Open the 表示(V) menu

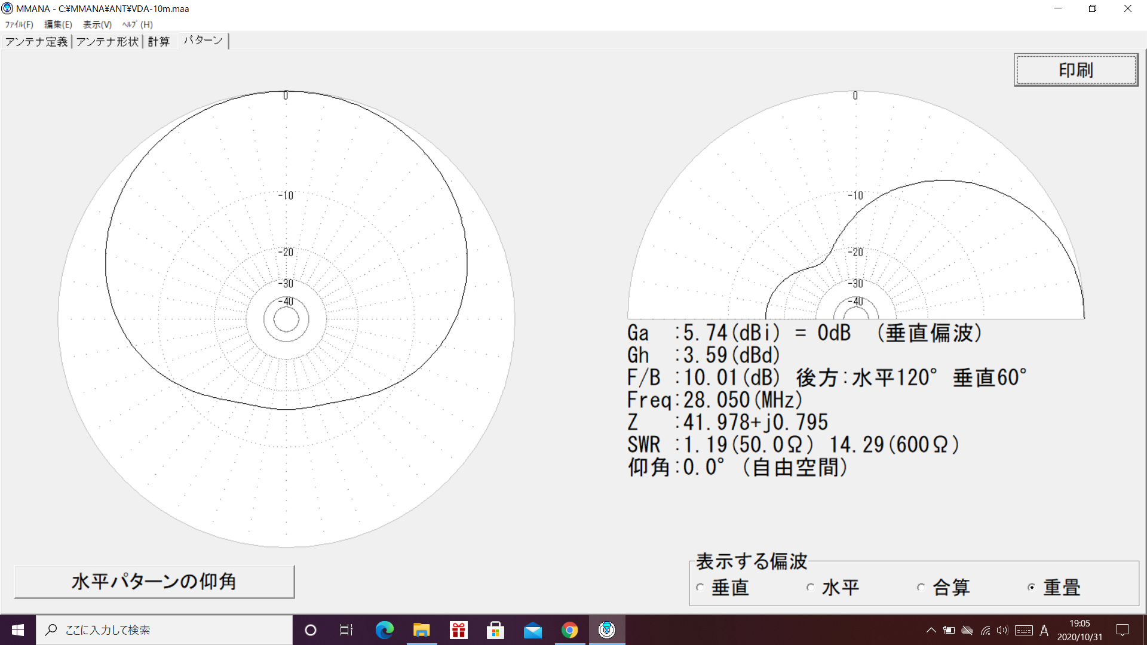(96, 24)
